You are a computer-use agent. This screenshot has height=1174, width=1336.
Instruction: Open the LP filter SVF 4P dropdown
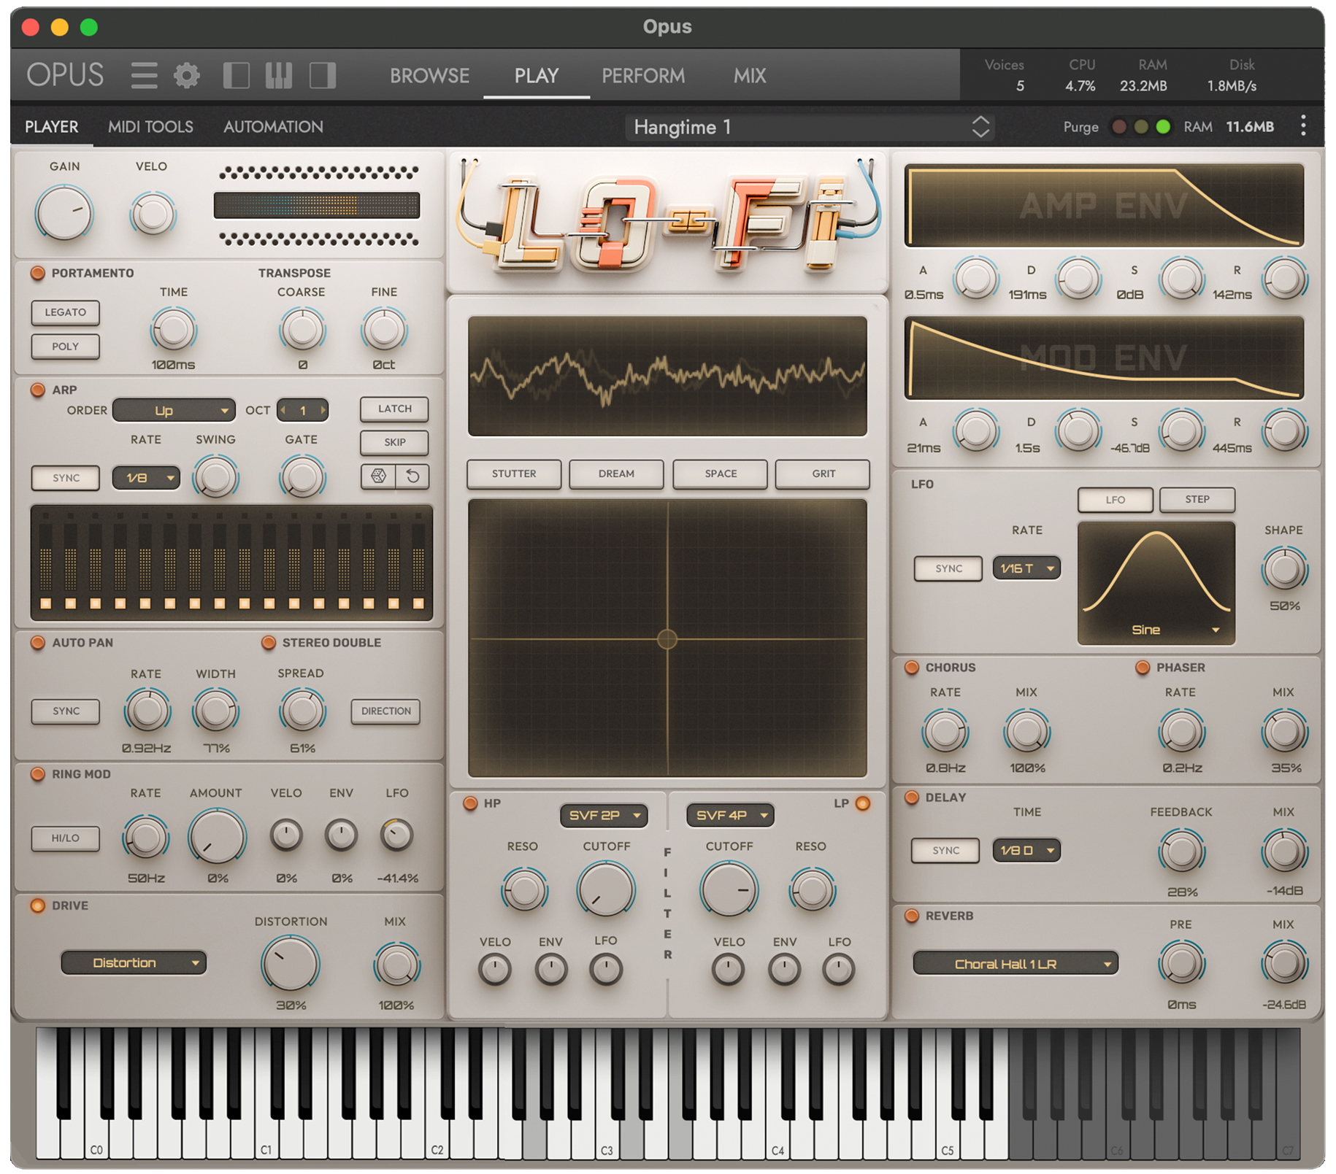click(730, 815)
